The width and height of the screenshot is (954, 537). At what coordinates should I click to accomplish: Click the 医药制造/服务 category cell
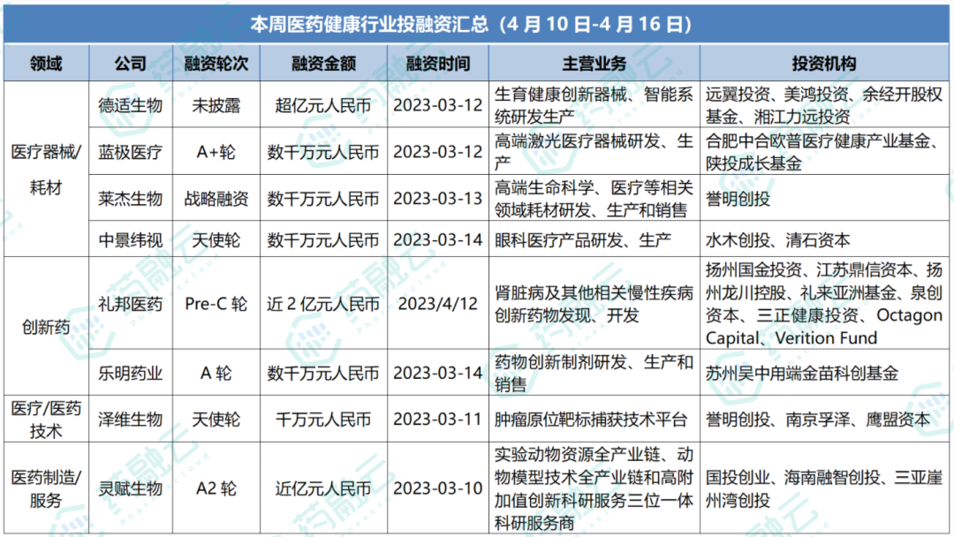pyautogui.click(x=46, y=488)
